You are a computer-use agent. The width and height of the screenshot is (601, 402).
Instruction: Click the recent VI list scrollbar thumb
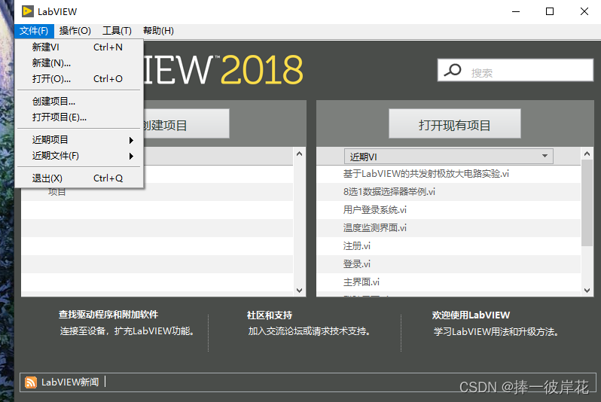tap(587, 203)
